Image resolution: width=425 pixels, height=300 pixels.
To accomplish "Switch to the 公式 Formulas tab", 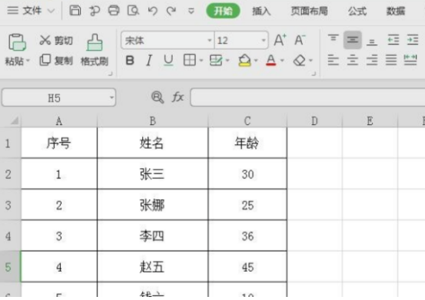I will (x=357, y=11).
